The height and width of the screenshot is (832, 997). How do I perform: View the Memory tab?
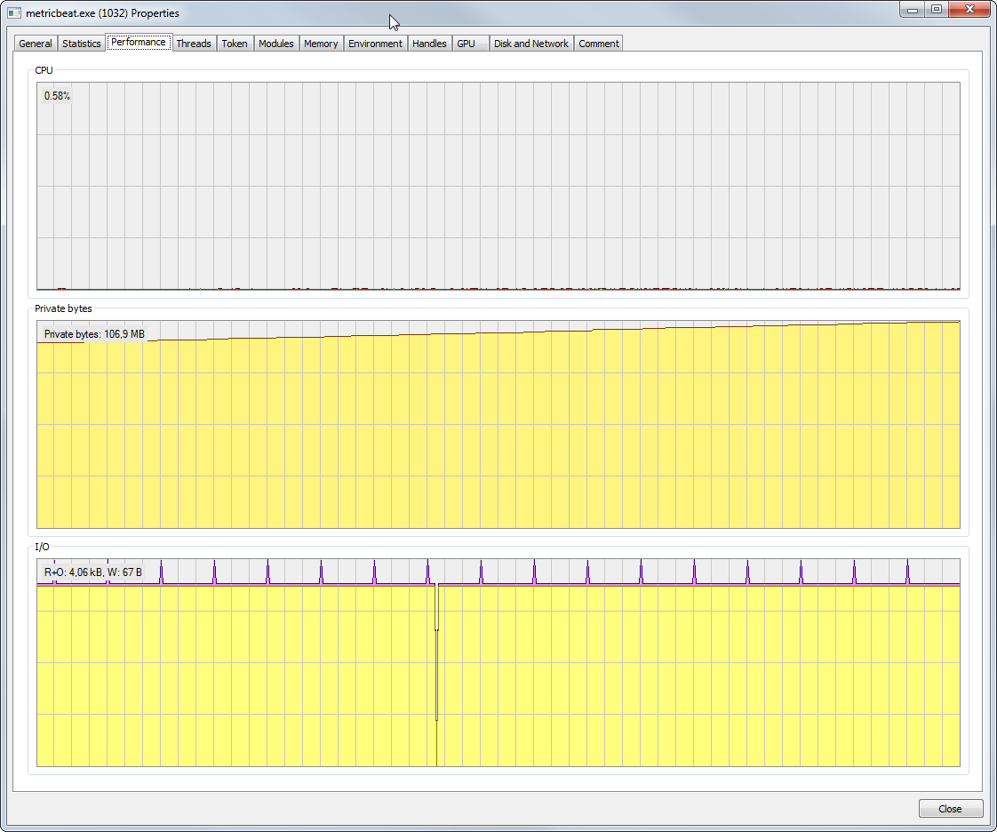tap(321, 44)
